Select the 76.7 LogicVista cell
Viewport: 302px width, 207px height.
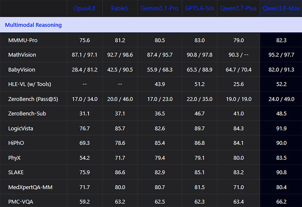tap(85, 128)
